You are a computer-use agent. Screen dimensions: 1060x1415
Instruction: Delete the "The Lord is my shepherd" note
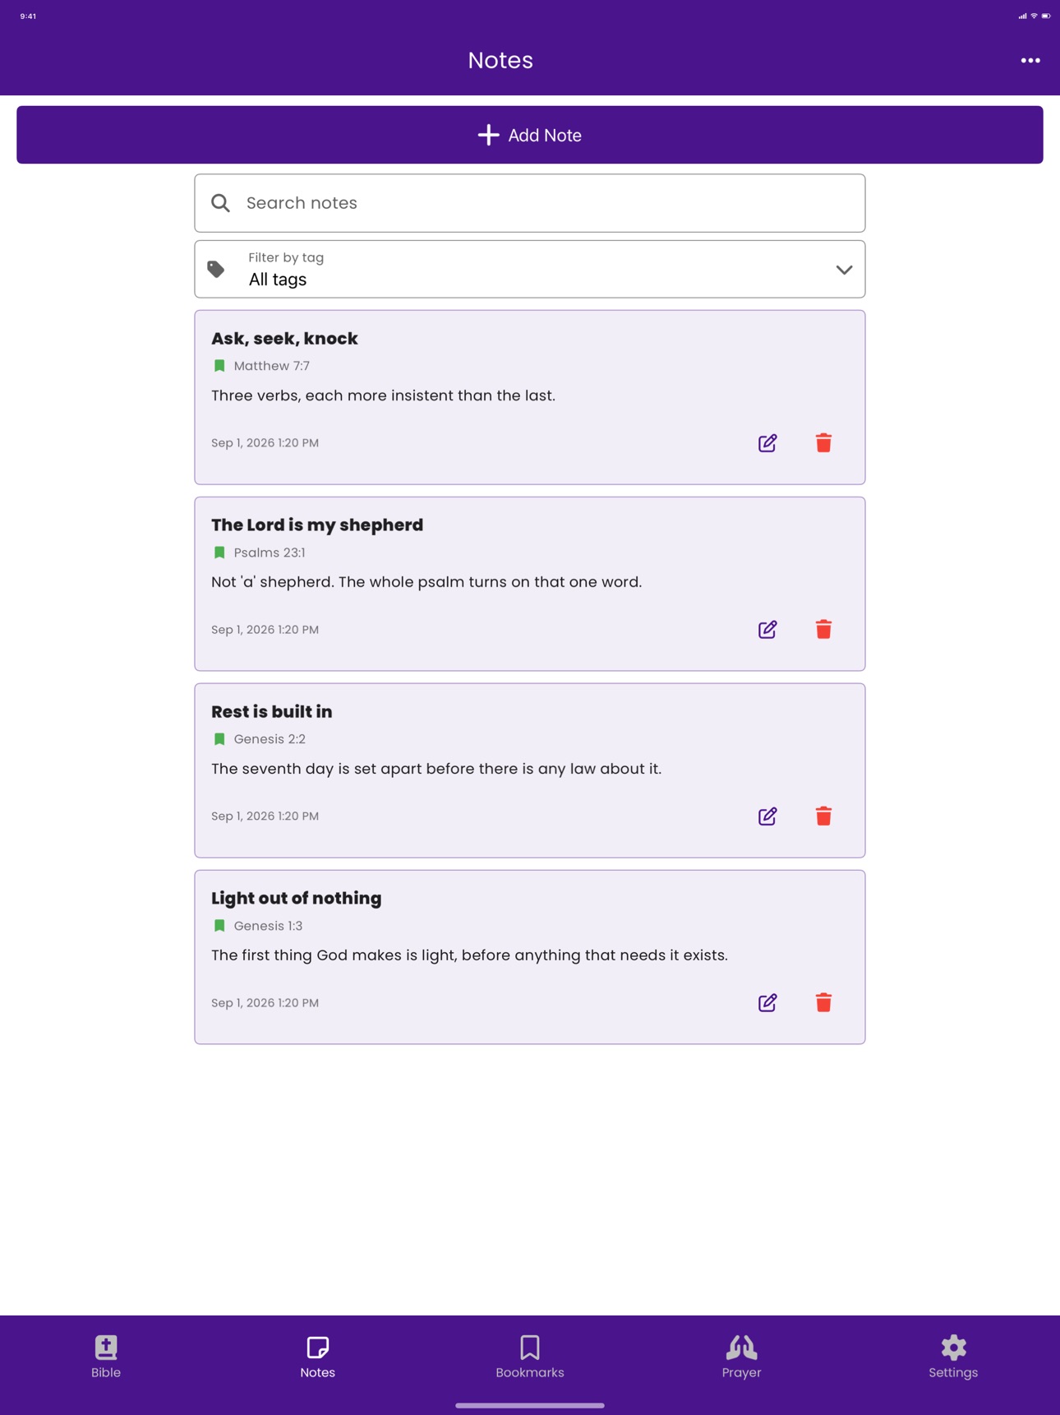click(x=823, y=630)
